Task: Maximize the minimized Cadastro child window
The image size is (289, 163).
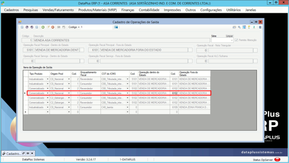Action: pyautogui.click(x=28, y=153)
